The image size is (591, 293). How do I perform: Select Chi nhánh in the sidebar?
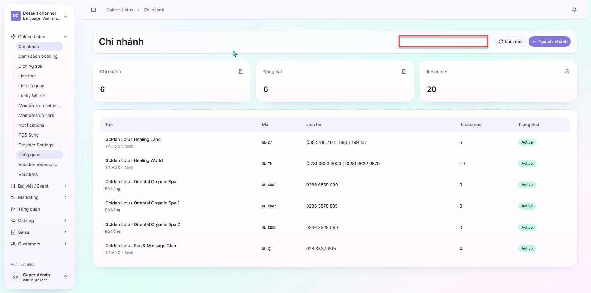coord(39,46)
